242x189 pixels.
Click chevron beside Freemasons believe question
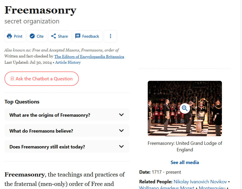point(121,131)
